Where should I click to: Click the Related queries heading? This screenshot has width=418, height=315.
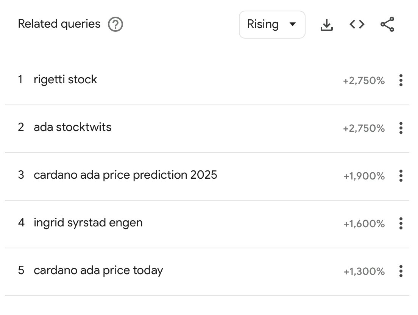59,24
